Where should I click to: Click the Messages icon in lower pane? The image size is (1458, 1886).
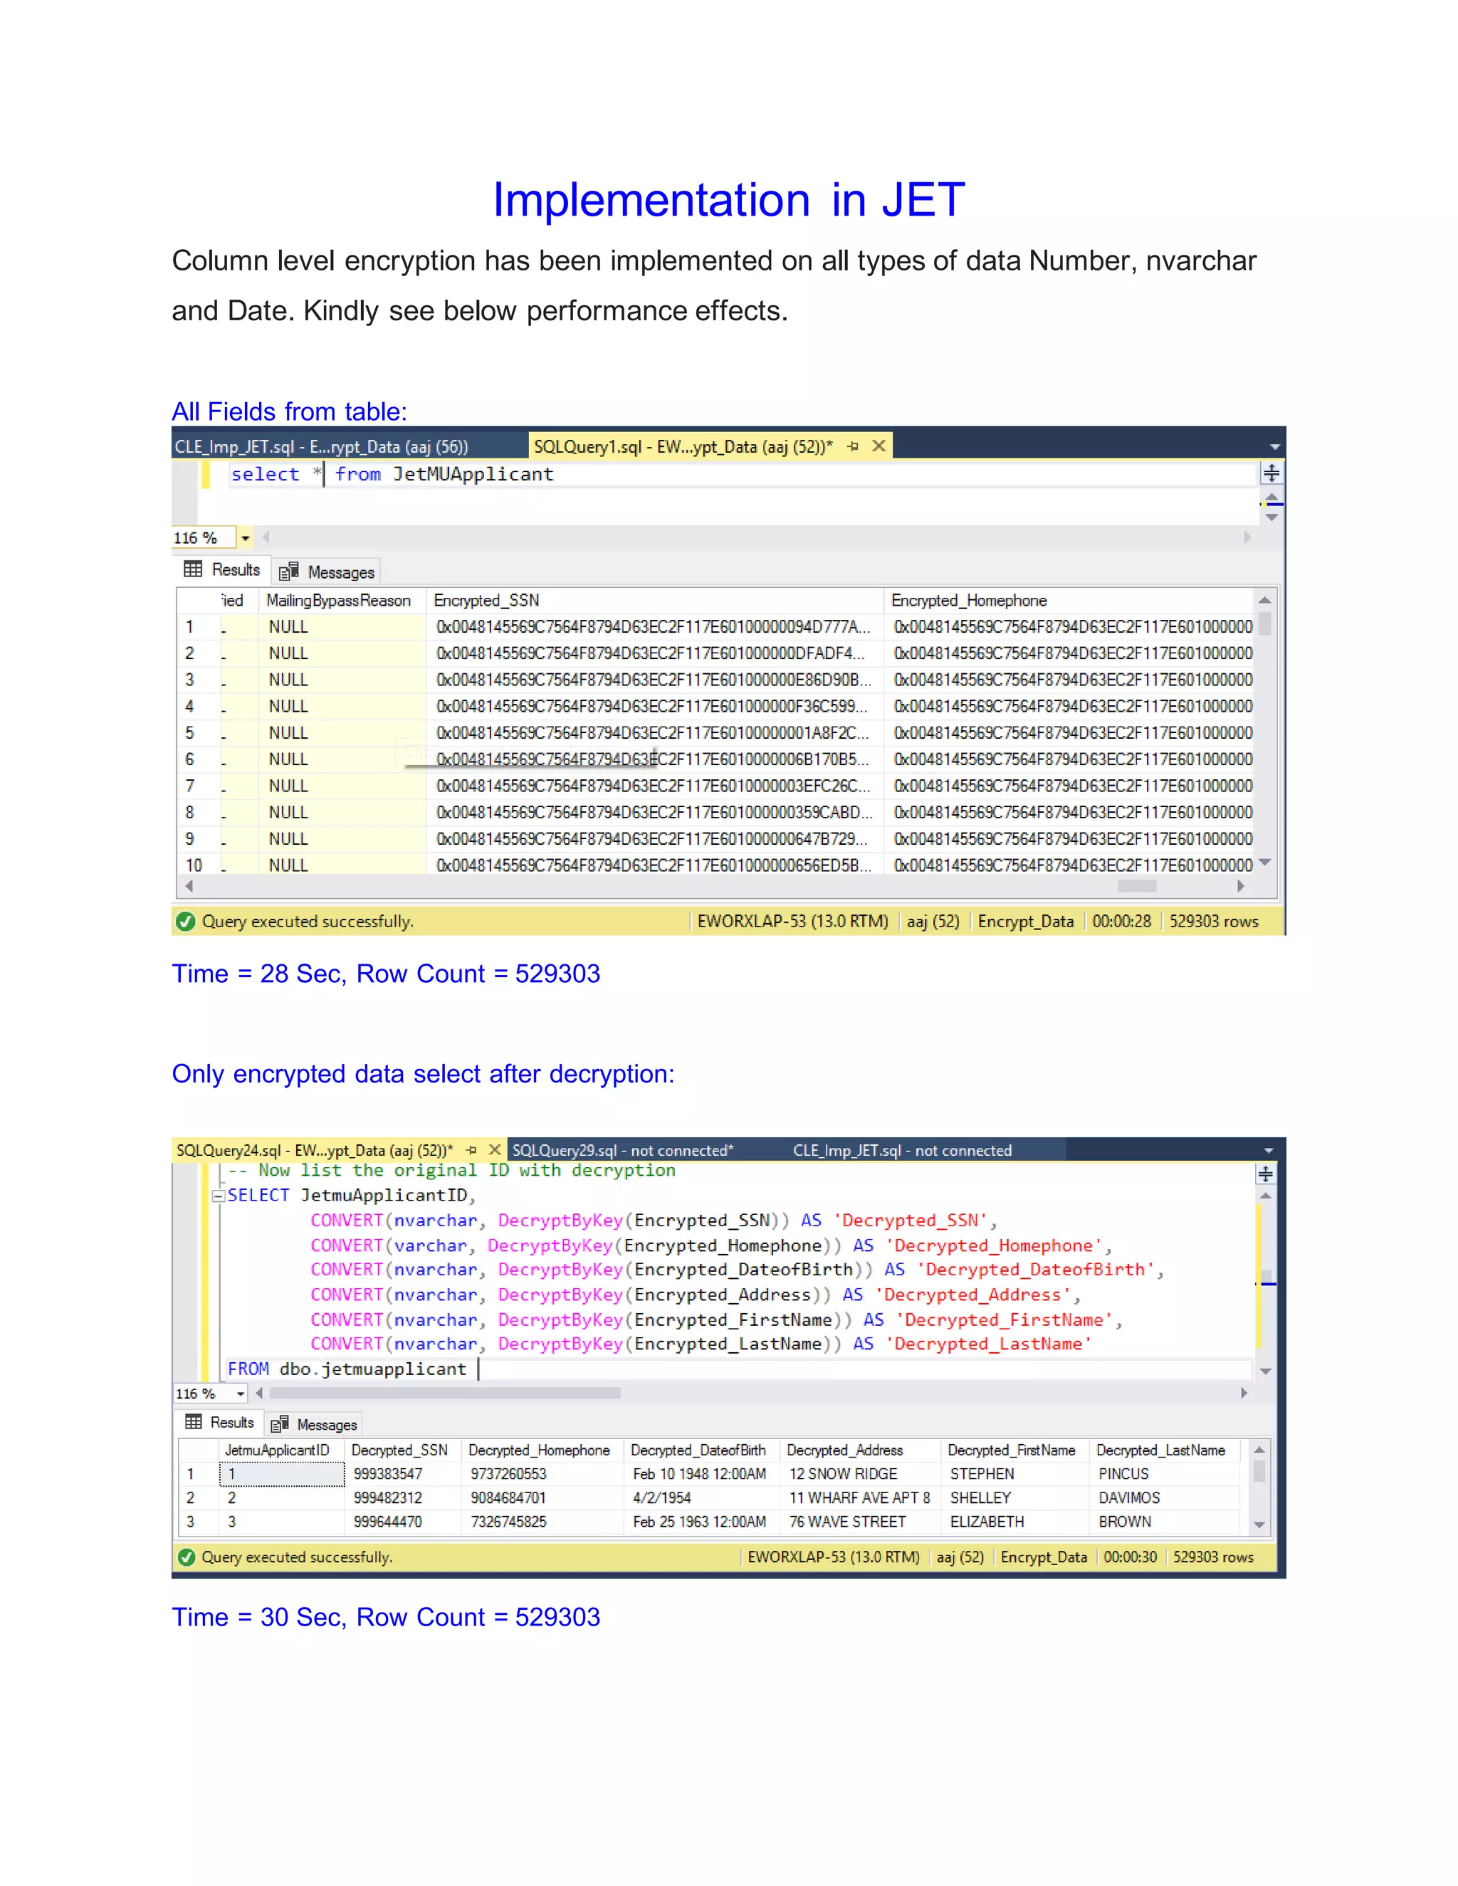click(x=279, y=1424)
